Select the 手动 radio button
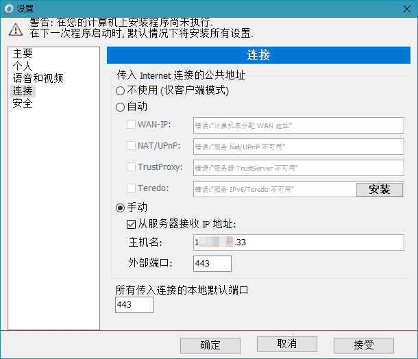The width and height of the screenshot is (418, 359). pos(121,208)
